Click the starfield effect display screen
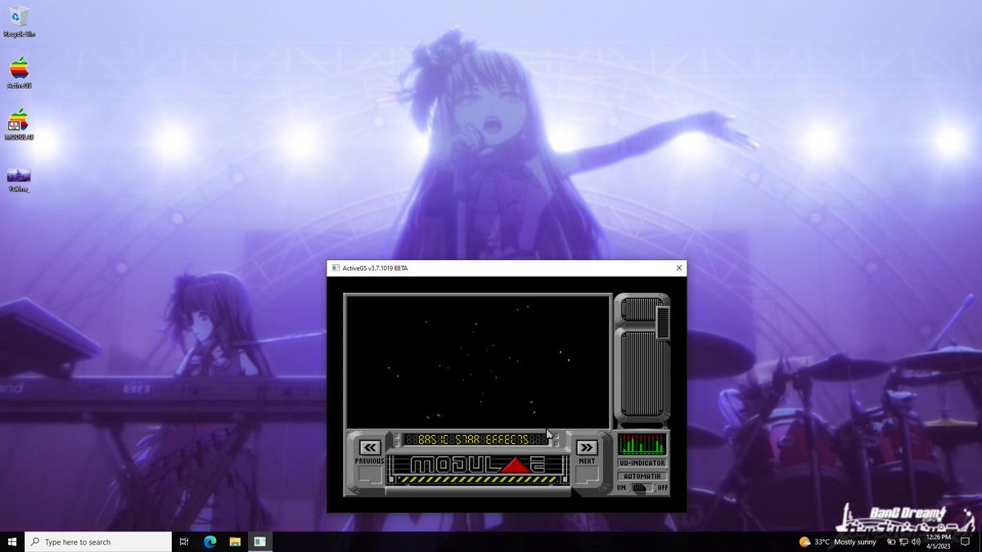The image size is (982, 552). [x=478, y=361]
